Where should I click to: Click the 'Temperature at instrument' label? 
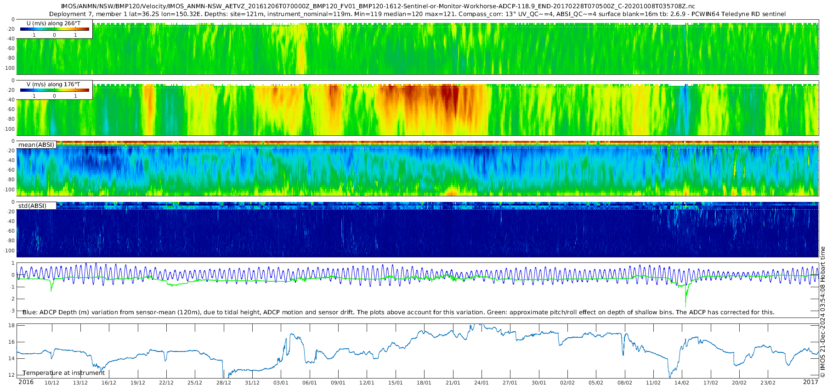tap(63, 373)
